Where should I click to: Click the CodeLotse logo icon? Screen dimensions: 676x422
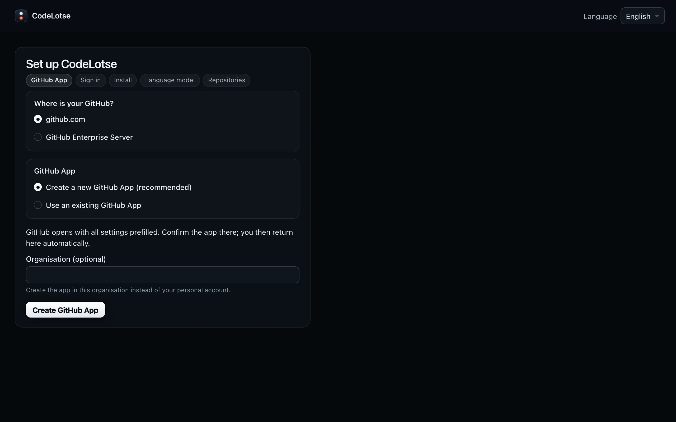coord(21,16)
